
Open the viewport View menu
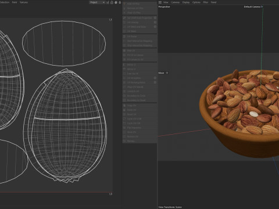click(166, 2)
